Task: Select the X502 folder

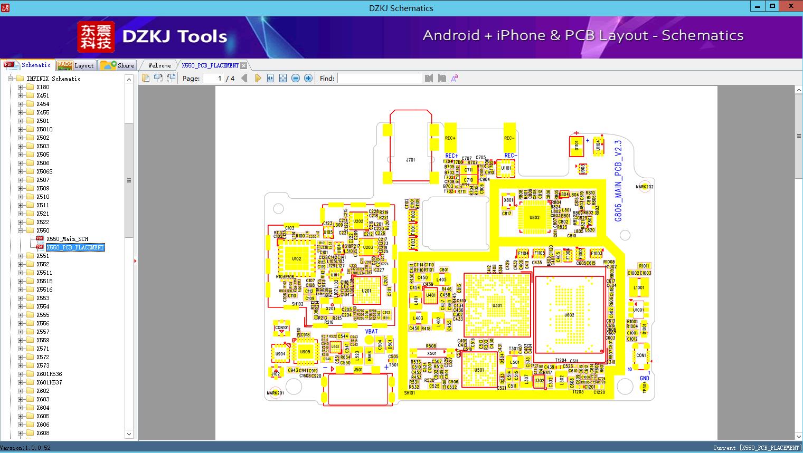Action: [x=43, y=138]
